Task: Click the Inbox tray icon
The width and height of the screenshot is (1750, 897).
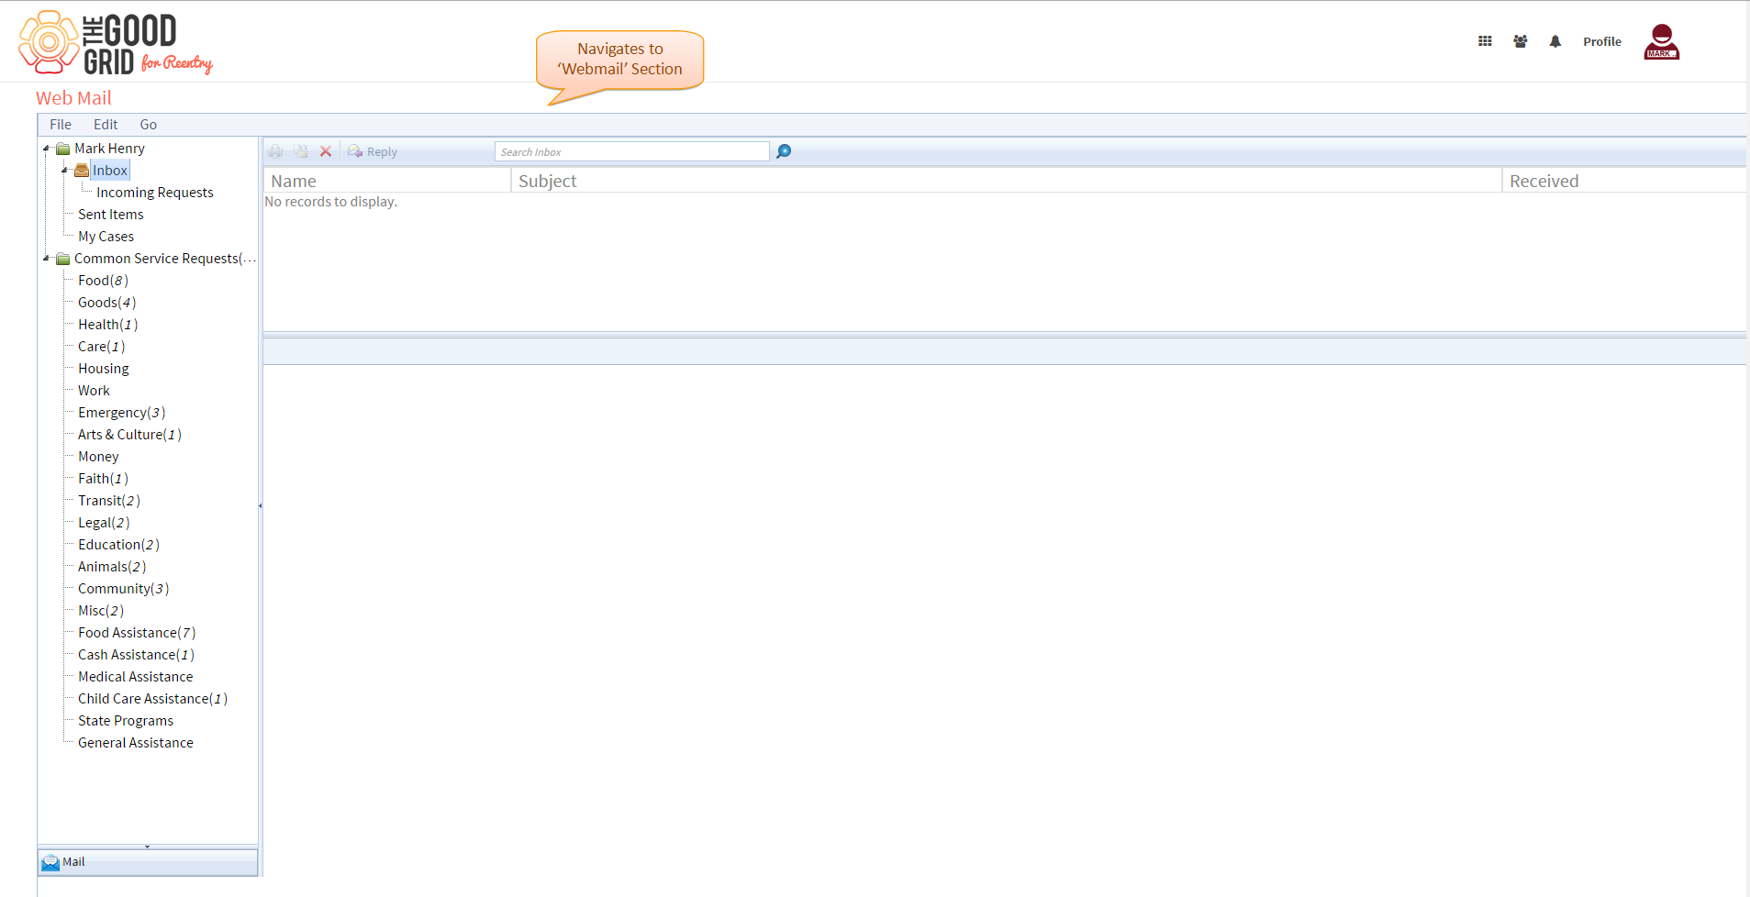Action: [x=82, y=171]
